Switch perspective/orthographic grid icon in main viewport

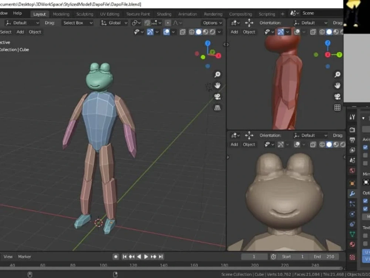click(x=217, y=107)
